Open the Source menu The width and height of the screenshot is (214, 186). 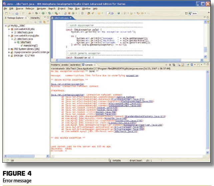(20, 9)
